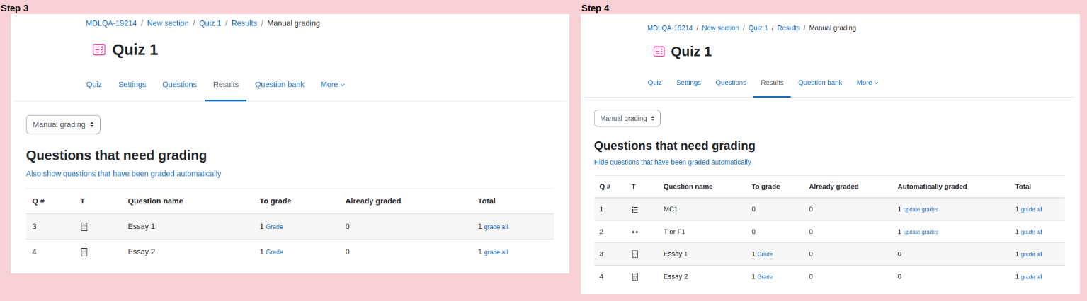Hide questions that have been graded automatically
Image resolution: width=1087 pixels, height=301 pixels.
(x=672, y=162)
